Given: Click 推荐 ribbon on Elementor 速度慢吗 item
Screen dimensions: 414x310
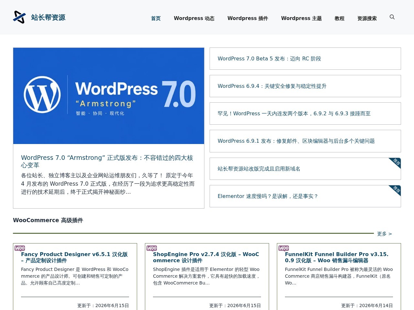Looking at the screenshot, I should (396, 190).
